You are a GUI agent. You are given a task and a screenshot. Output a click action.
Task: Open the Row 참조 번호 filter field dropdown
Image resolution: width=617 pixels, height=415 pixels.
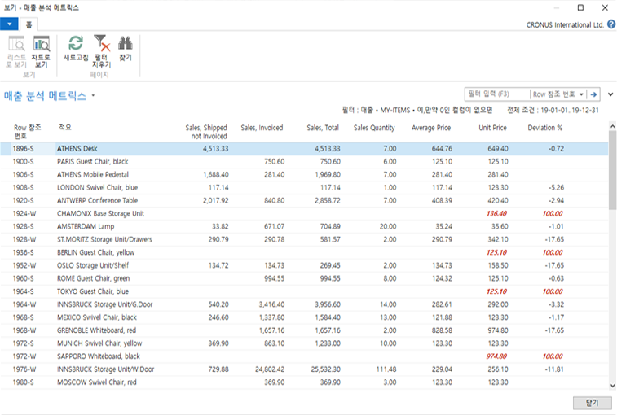[x=581, y=94]
